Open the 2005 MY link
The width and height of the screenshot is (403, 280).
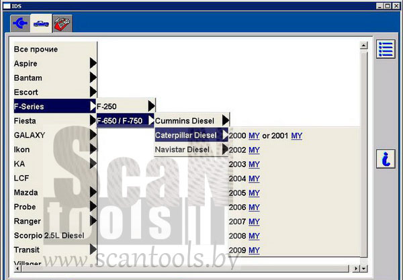254,193
